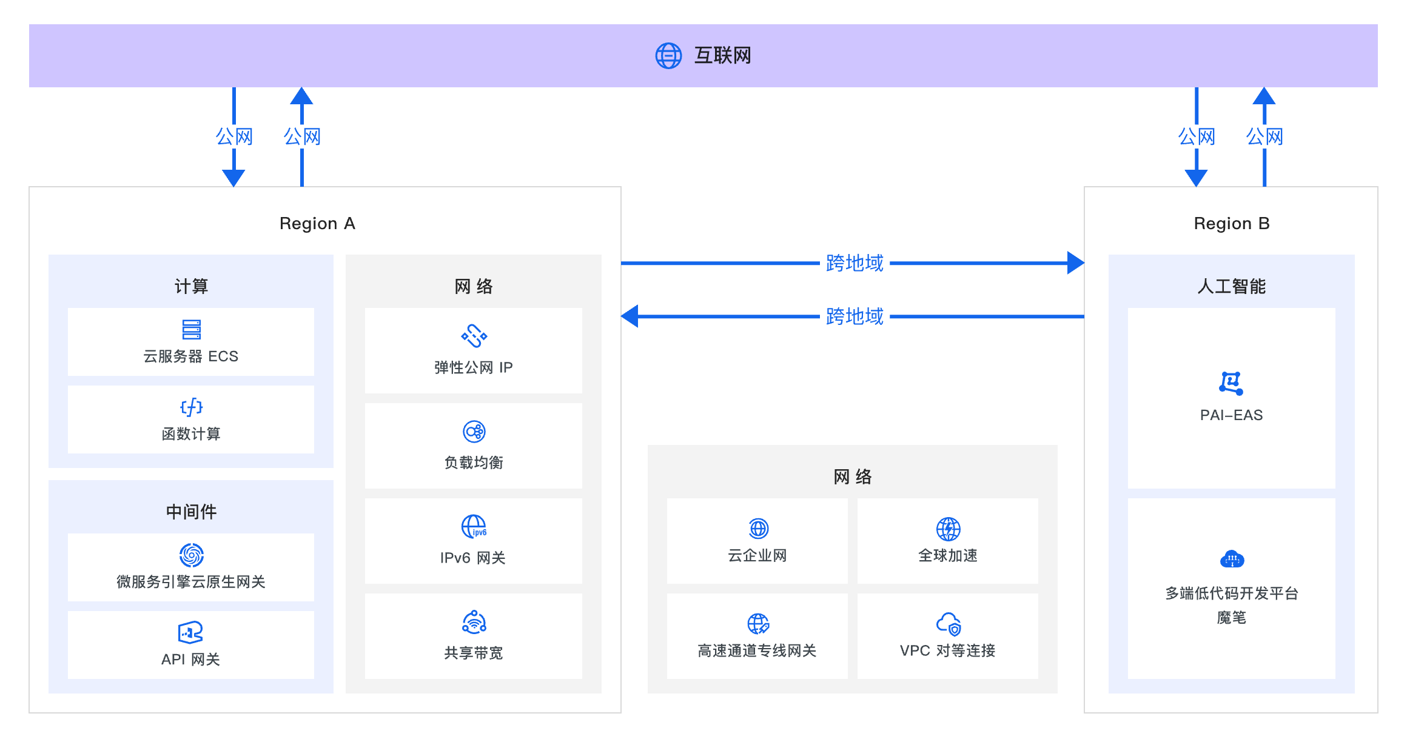This screenshot has height=742, width=1407.
Task: Click the 公网 label above Region A
Action: [x=236, y=136]
